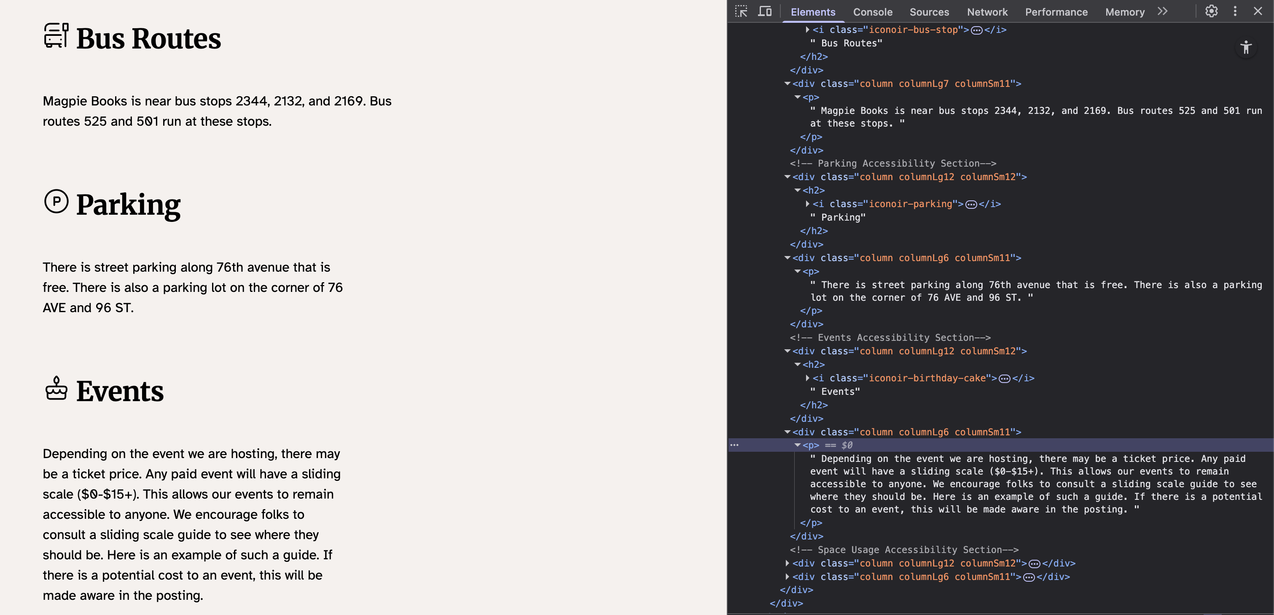Toggle the device toolbar
The height and width of the screenshot is (615, 1274).
click(x=765, y=11)
